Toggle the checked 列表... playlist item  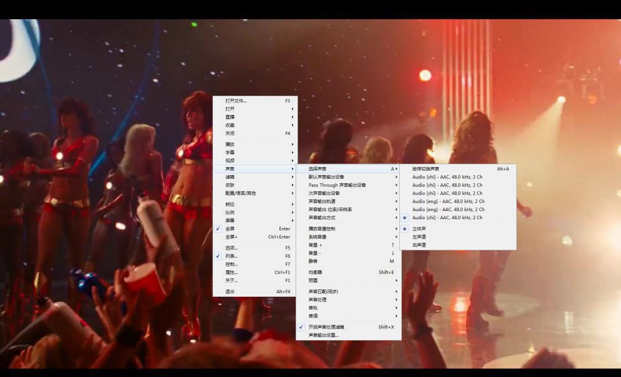click(255, 256)
